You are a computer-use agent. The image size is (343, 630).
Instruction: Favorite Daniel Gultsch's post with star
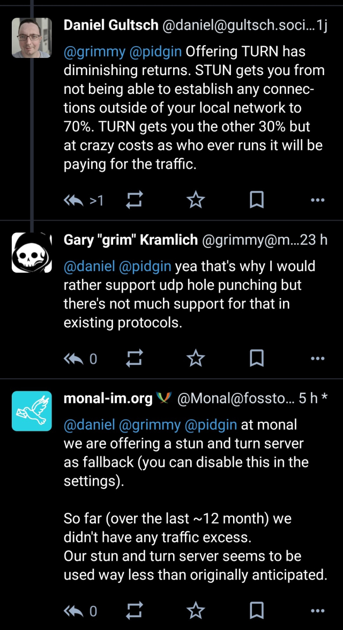click(x=196, y=201)
